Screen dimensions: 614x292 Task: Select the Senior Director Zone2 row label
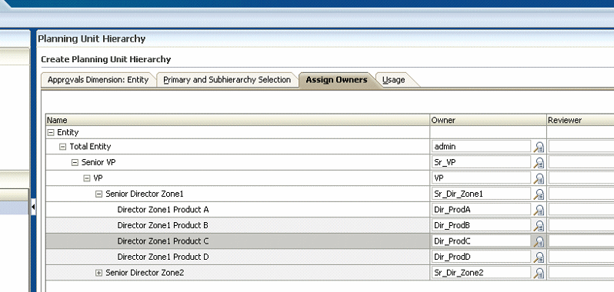pyautogui.click(x=145, y=273)
